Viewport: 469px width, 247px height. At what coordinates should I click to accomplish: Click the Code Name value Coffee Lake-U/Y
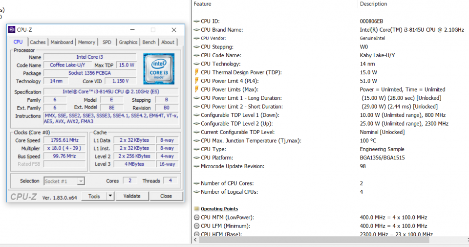67,65
